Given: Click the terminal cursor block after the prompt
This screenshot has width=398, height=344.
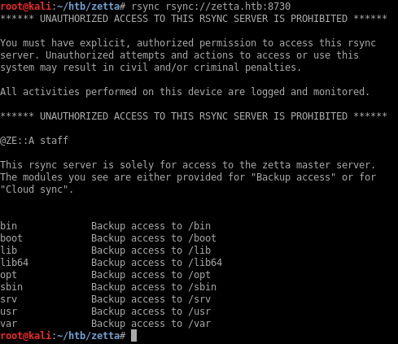Looking at the screenshot, I should (x=133, y=336).
